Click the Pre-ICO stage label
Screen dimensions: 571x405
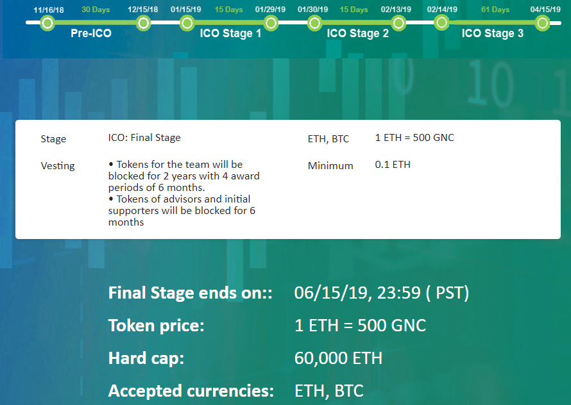91,33
